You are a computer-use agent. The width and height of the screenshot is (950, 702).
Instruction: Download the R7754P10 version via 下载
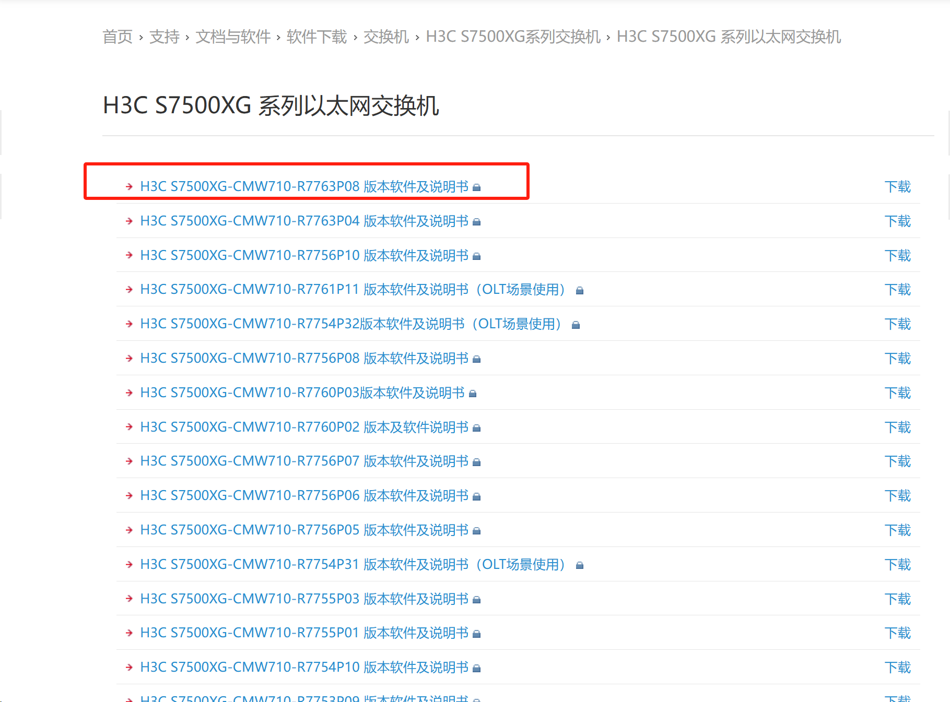point(898,667)
